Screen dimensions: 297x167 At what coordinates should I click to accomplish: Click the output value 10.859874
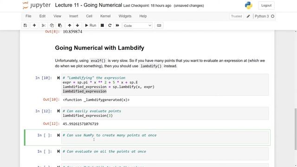pyautogui.click(x=72, y=32)
